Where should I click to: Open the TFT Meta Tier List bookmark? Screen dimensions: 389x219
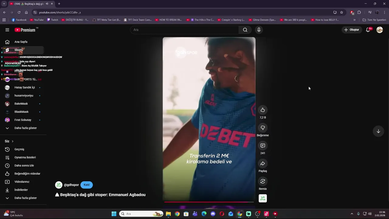pos(106,20)
